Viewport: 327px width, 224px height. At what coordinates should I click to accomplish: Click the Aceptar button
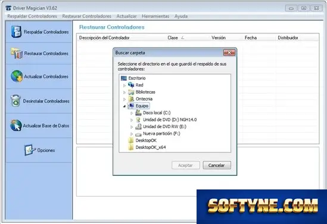tap(186, 165)
